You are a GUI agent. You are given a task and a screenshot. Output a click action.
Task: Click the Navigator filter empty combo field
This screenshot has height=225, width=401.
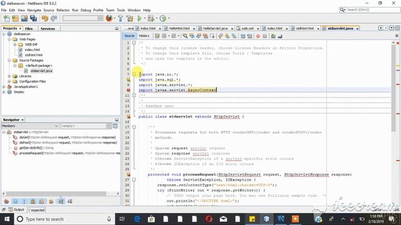tap(86, 126)
